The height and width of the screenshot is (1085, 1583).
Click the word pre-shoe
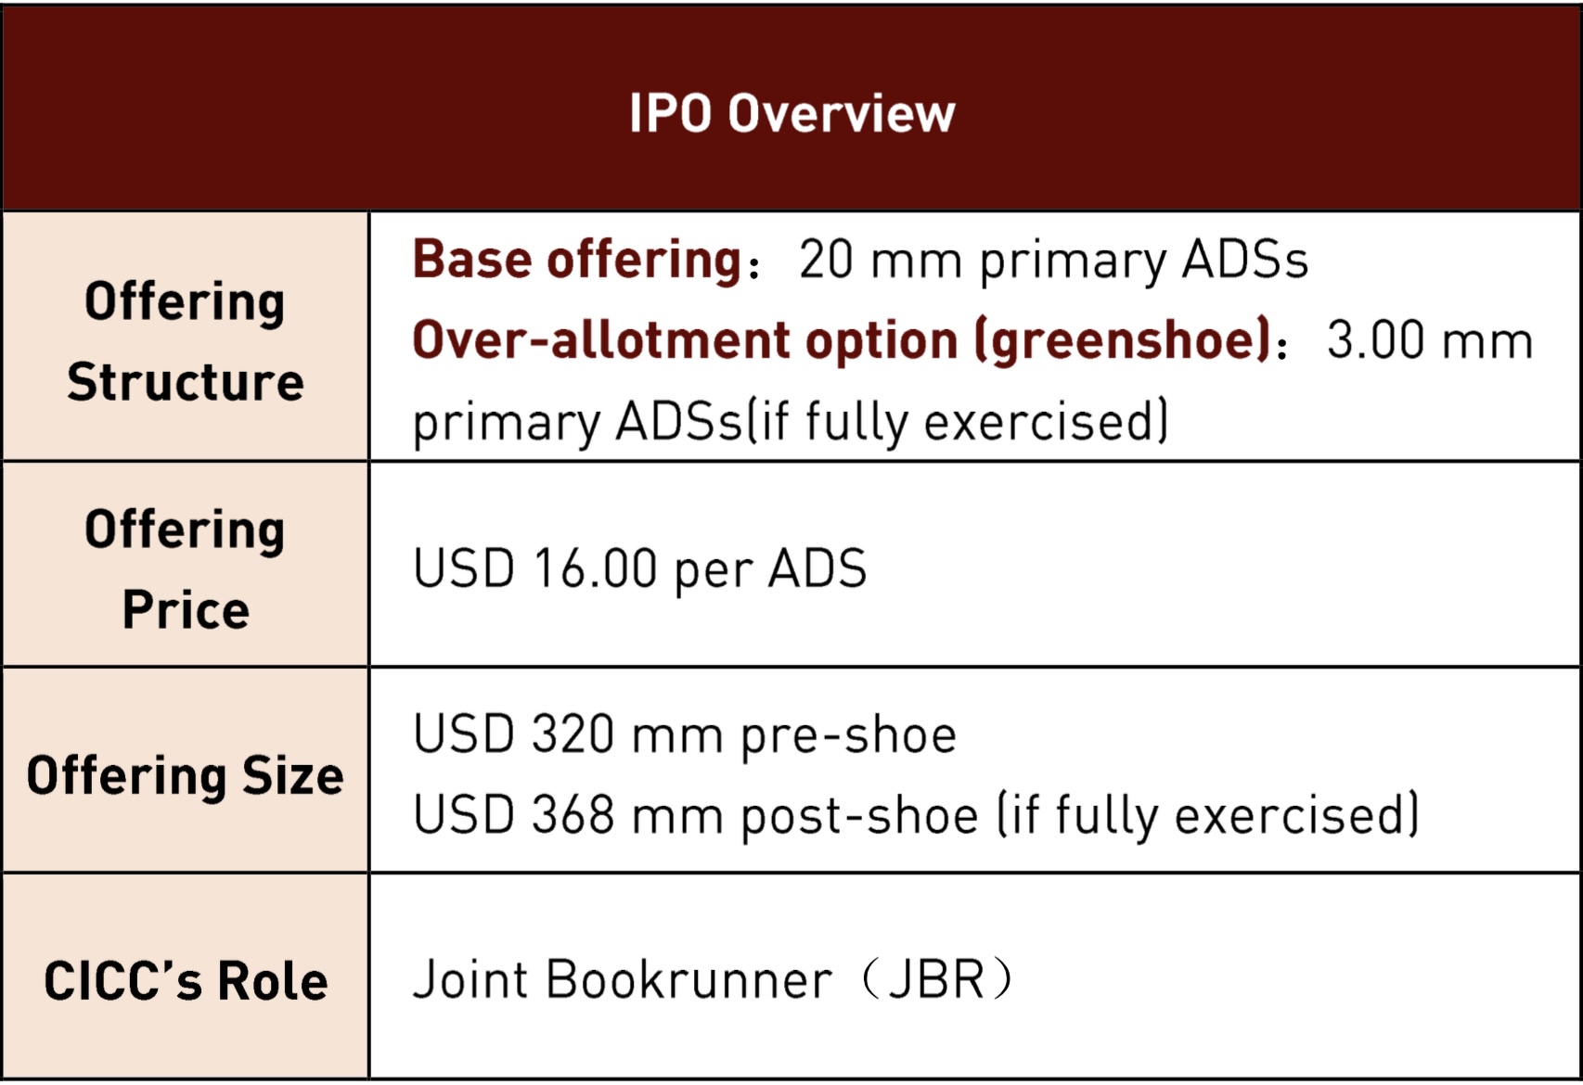click(848, 735)
